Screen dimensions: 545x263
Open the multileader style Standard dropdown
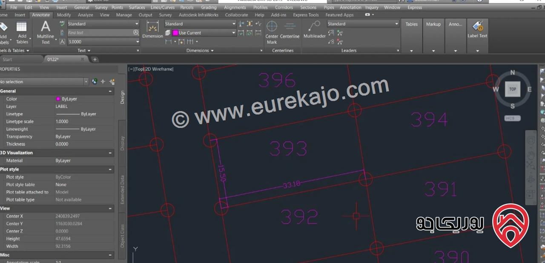click(363, 24)
